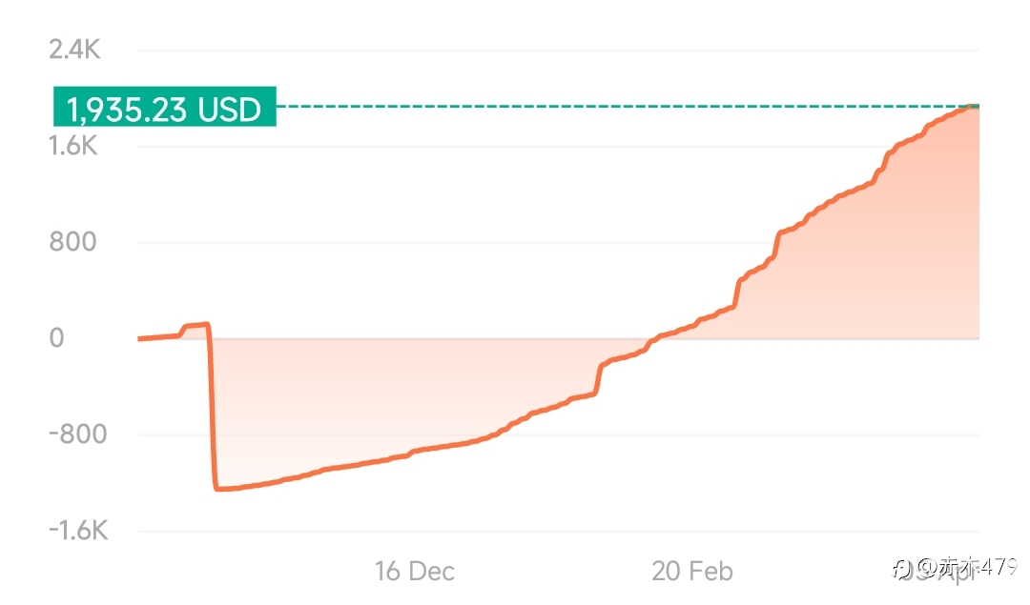Viewport: 1030px width, 605px height.
Task: Click the 800 y-axis label
Action: point(72,241)
